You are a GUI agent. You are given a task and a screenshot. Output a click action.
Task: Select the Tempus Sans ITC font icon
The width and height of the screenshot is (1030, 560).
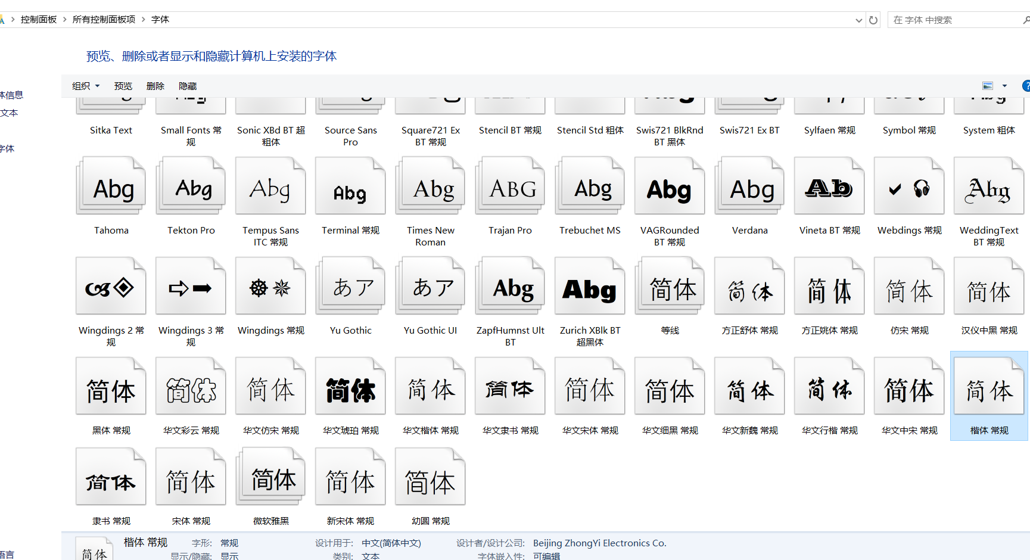270,186
